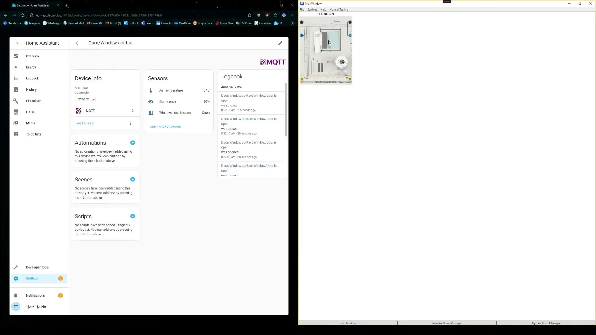Open the LinkedIn bookmark

[164, 23]
